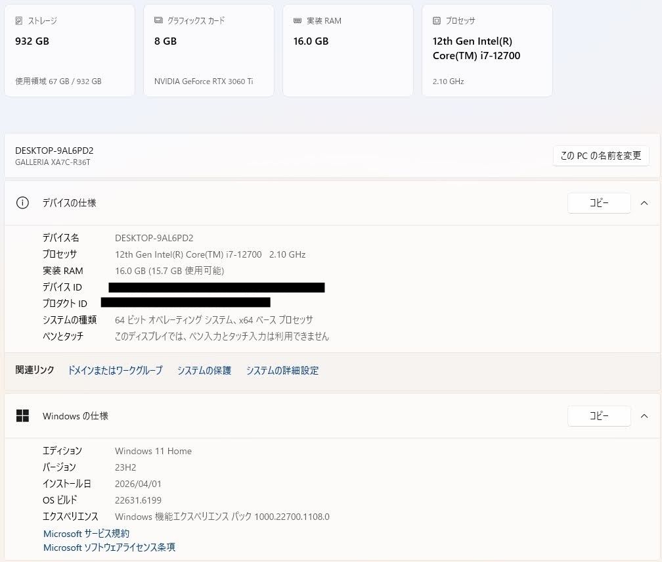662x562 pixels.
Task: Collapse the デバイスの仕様 section chevron
Action: point(644,203)
